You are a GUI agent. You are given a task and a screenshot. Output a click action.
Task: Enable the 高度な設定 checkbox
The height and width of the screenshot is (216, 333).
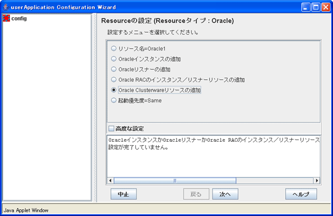(x=112, y=128)
